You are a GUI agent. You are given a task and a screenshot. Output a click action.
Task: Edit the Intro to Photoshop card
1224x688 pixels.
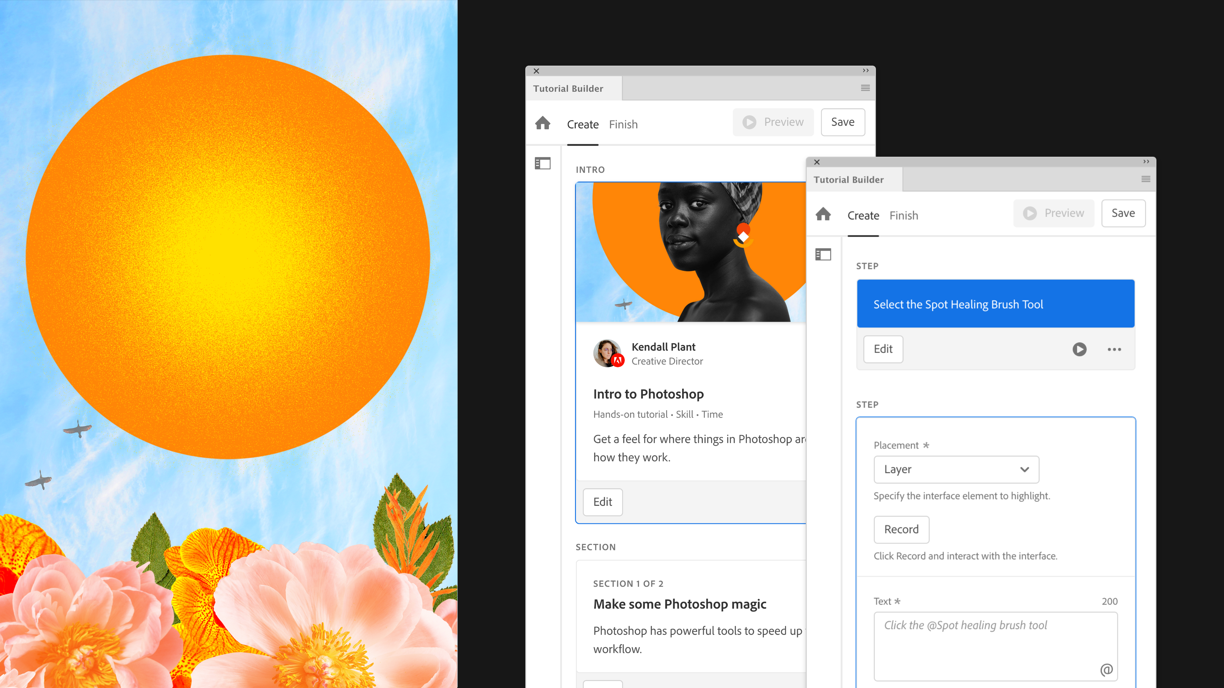click(602, 502)
